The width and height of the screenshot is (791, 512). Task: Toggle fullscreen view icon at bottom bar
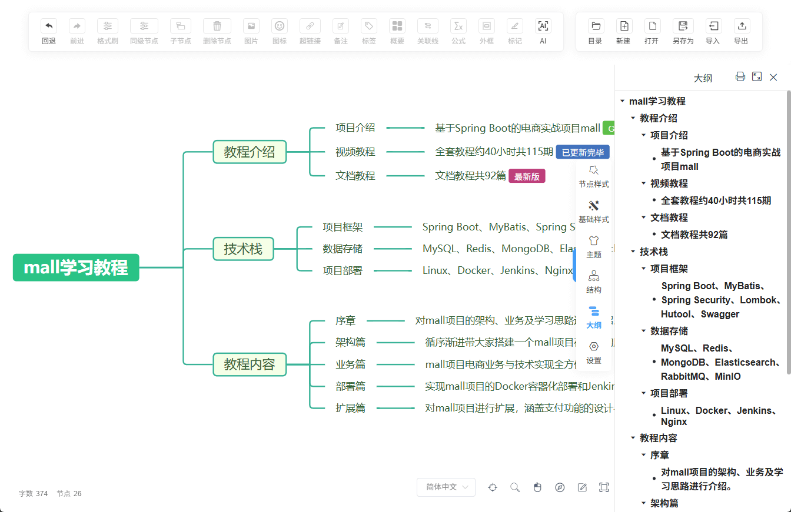click(x=604, y=487)
